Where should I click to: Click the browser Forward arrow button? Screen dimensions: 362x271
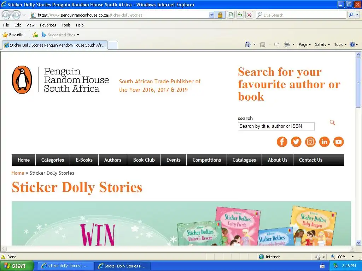(x=16, y=15)
